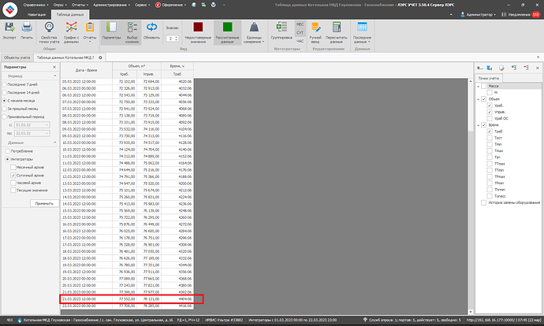Toggle the Параметры panel ribbon icon
Screen dimensions: 544x326
tap(111, 28)
